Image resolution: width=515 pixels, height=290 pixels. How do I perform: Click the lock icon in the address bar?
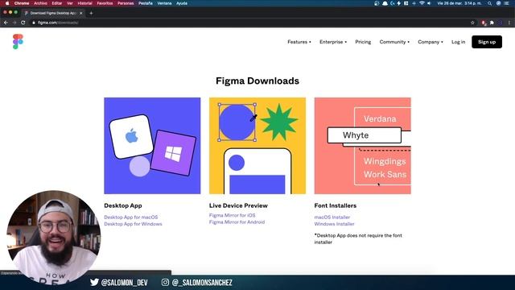tap(34, 23)
